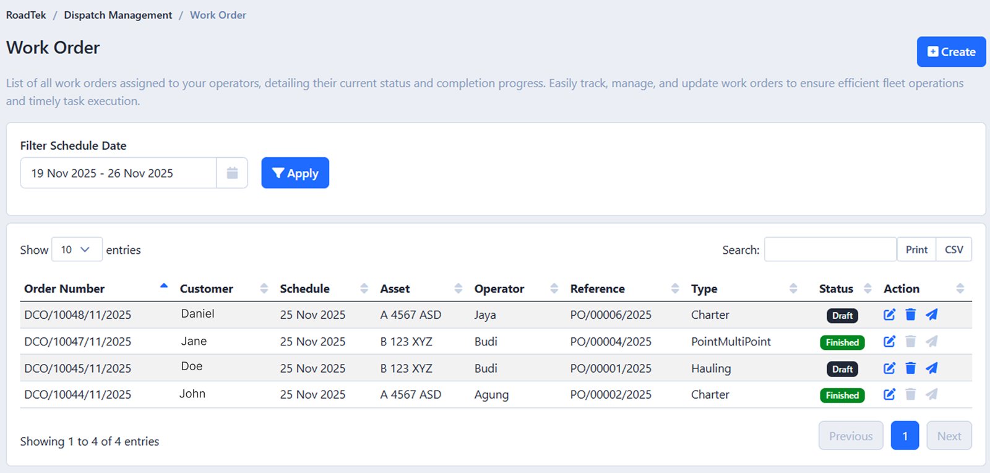The image size is (990, 473).
Task: Edit John's Charter work order
Action: [889, 394]
